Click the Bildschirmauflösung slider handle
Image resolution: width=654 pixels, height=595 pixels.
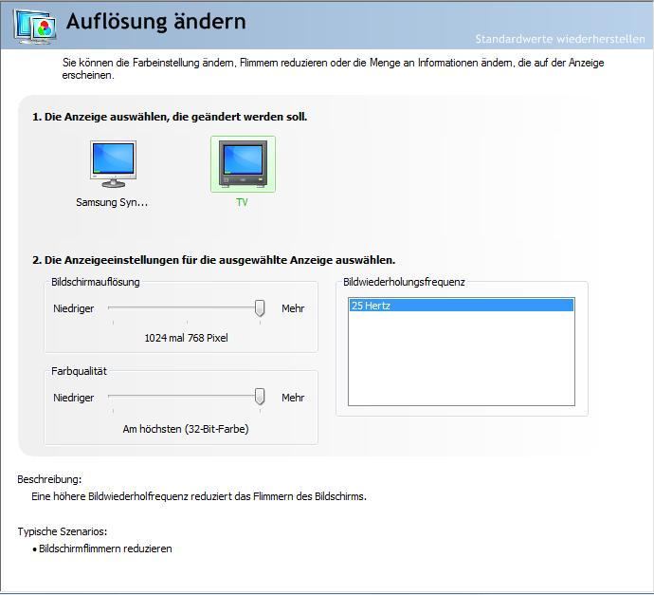pyautogui.click(x=260, y=308)
